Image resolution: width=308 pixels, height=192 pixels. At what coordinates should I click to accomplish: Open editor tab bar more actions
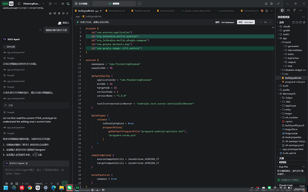point(271,11)
